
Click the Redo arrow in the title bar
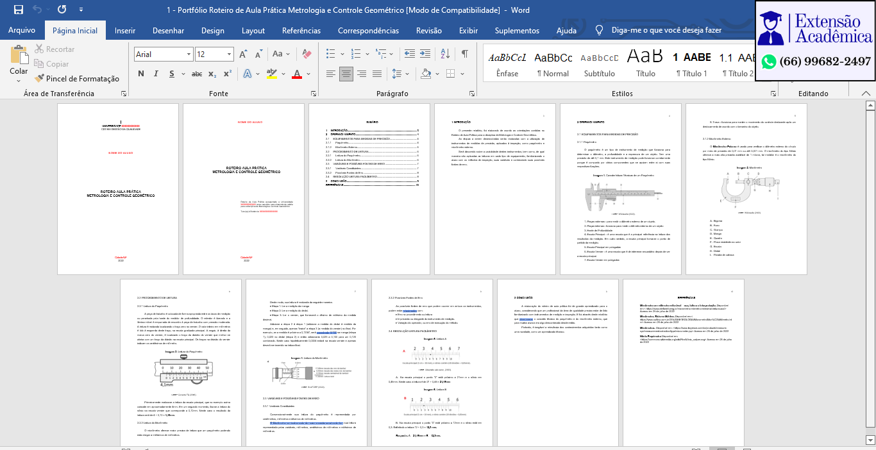tap(62, 10)
